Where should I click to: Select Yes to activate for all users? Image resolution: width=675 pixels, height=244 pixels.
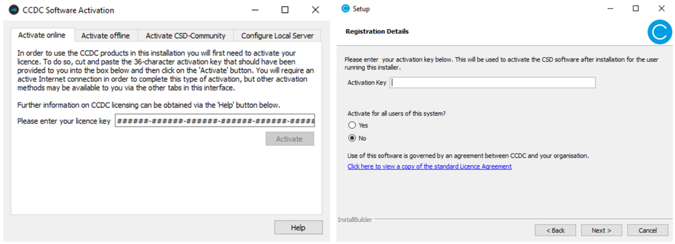coord(352,126)
